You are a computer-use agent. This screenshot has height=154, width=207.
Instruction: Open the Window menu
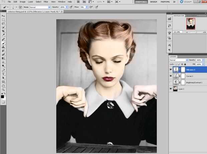[x=62, y=2]
